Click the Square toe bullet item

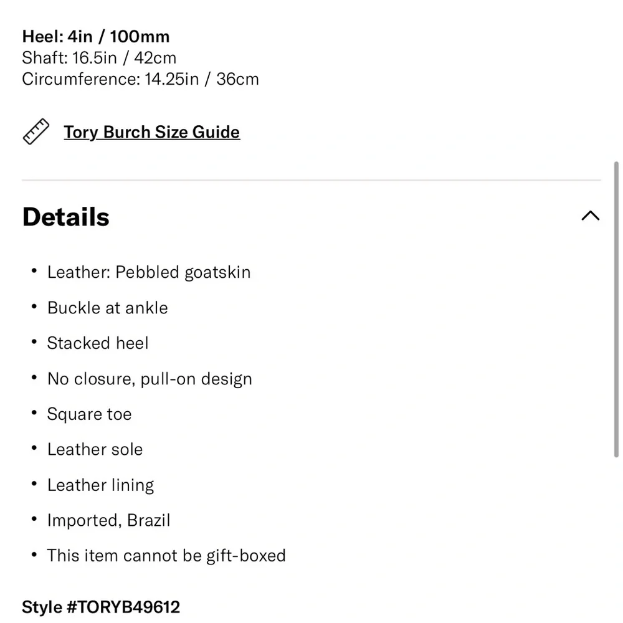89,414
